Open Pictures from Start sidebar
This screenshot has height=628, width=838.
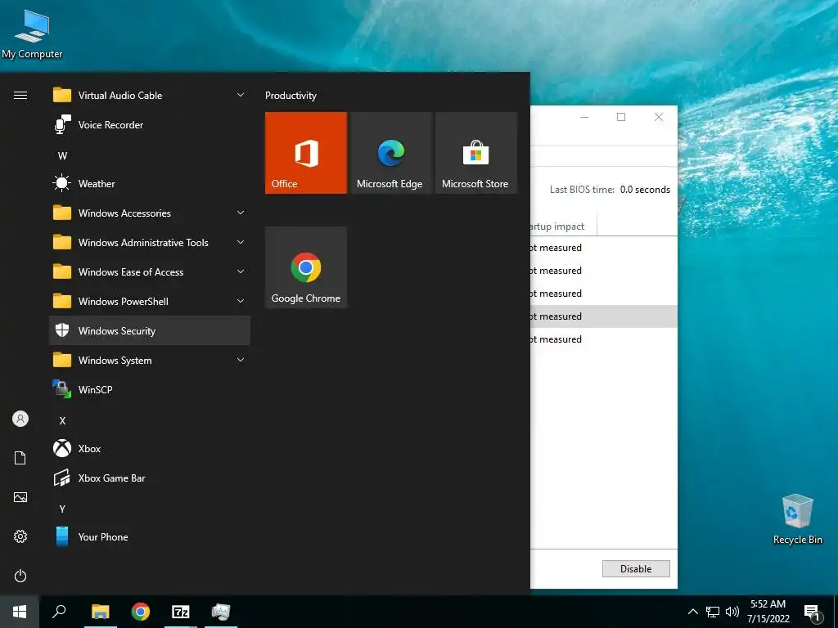[x=20, y=497]
